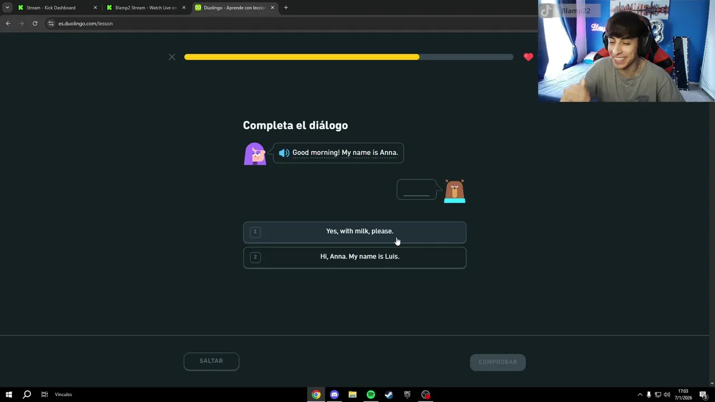Click the "Completa el diálogo" heading
This screenshot has width=715, height=402.
[295, 126]
